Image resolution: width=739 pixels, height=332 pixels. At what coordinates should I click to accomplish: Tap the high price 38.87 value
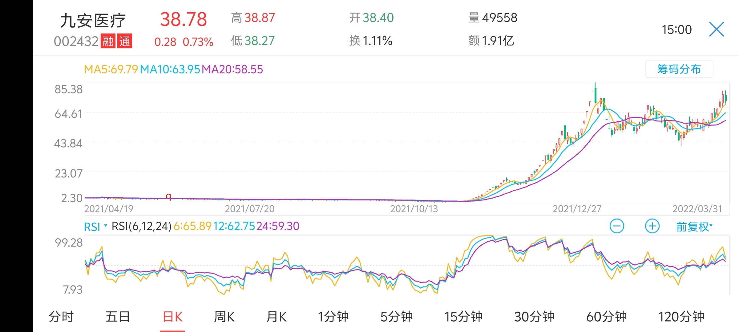pos(260,18)
